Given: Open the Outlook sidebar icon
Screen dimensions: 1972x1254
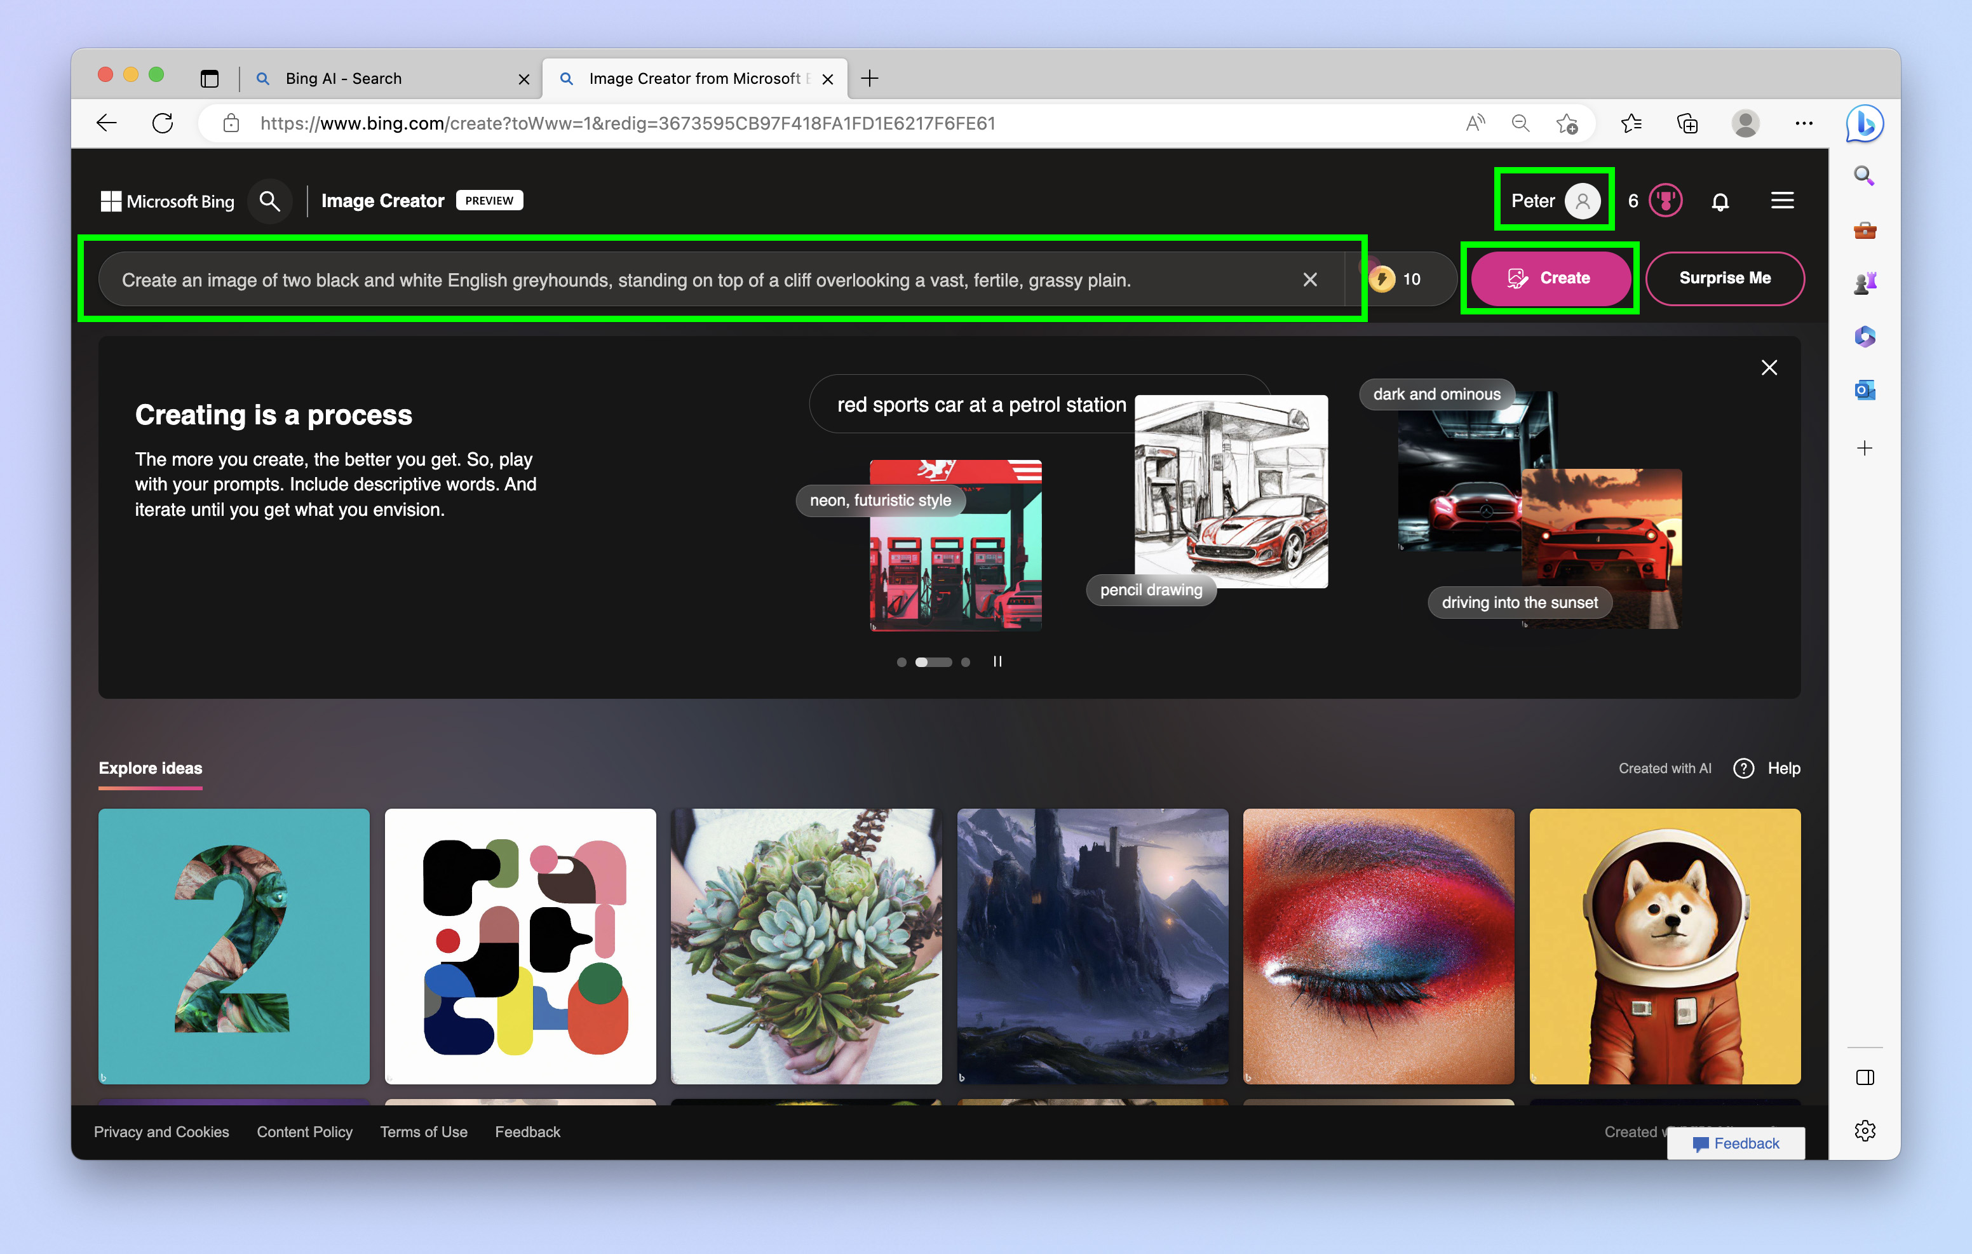Looking at the screenshot, I should (x=1865, y=390).
